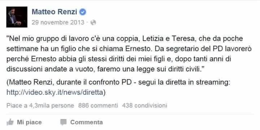This screenshot has height=130, width=260.
Task: Select the Commenta button label
Action: tap(86, 122)
